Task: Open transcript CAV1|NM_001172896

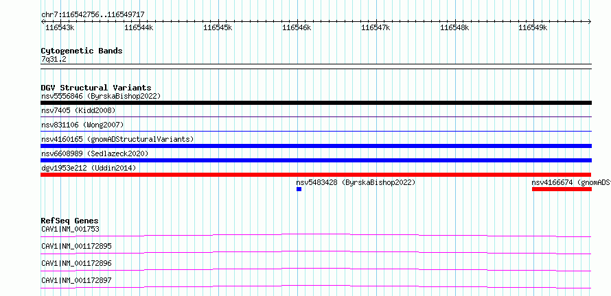Action: pos(76,263)
